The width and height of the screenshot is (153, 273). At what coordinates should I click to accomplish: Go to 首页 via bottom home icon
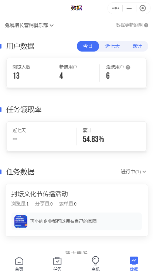pyautogui.click(x=19, y=264)
